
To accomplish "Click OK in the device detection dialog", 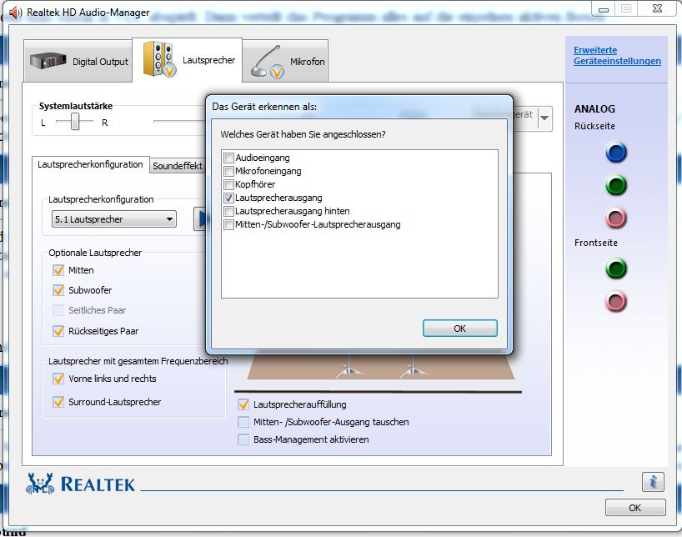I will [x=459, y=329].
